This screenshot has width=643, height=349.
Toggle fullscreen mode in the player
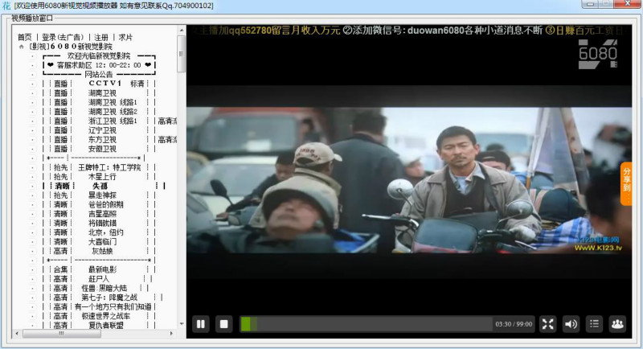[x=548, y=324]
